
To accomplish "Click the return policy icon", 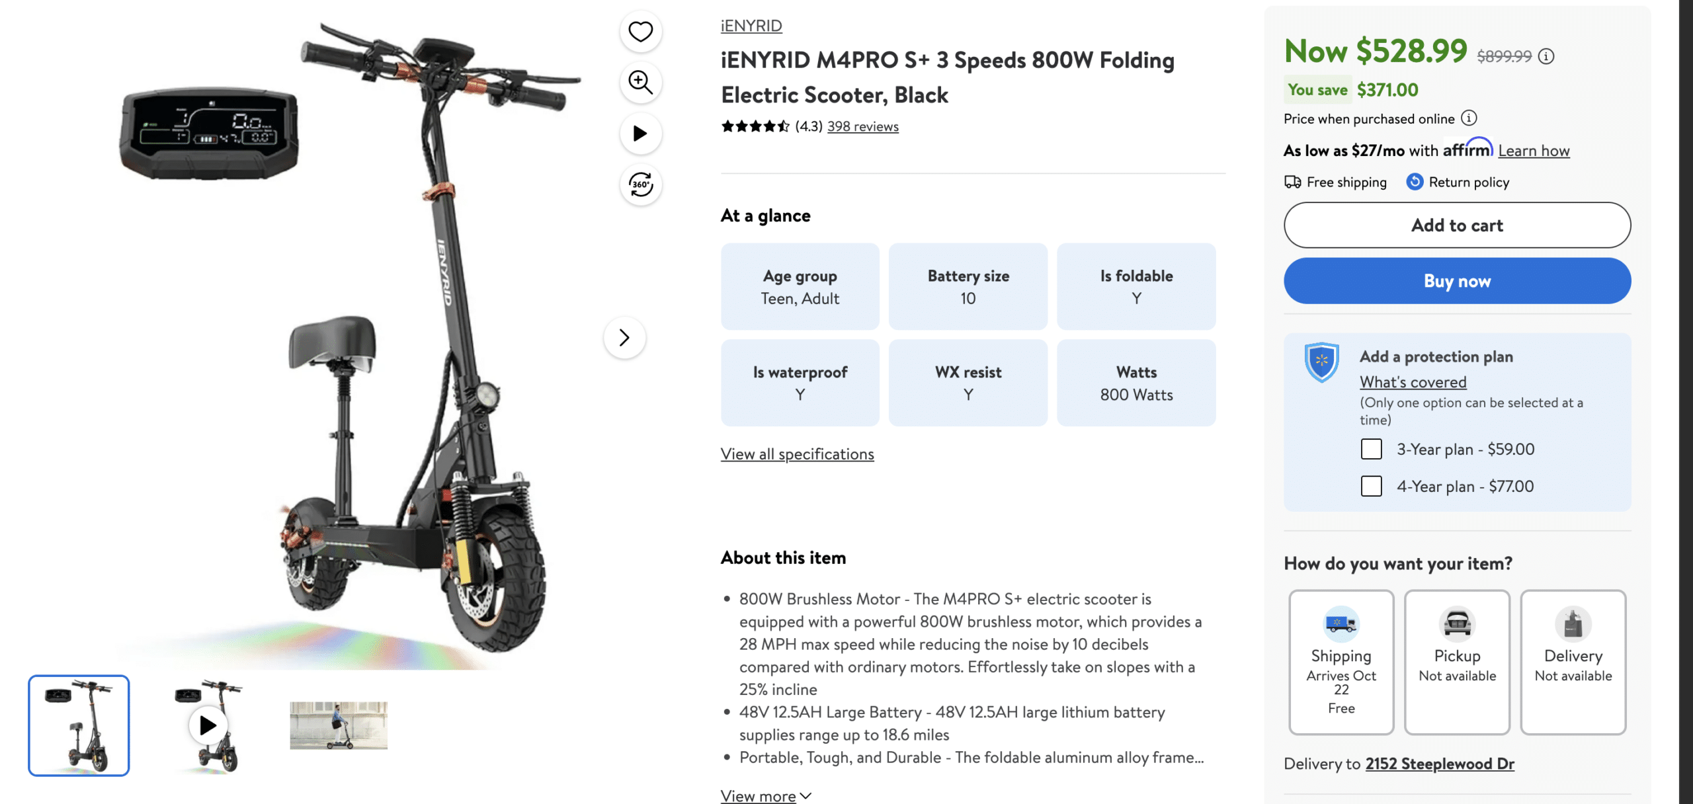I will 1414,182.
